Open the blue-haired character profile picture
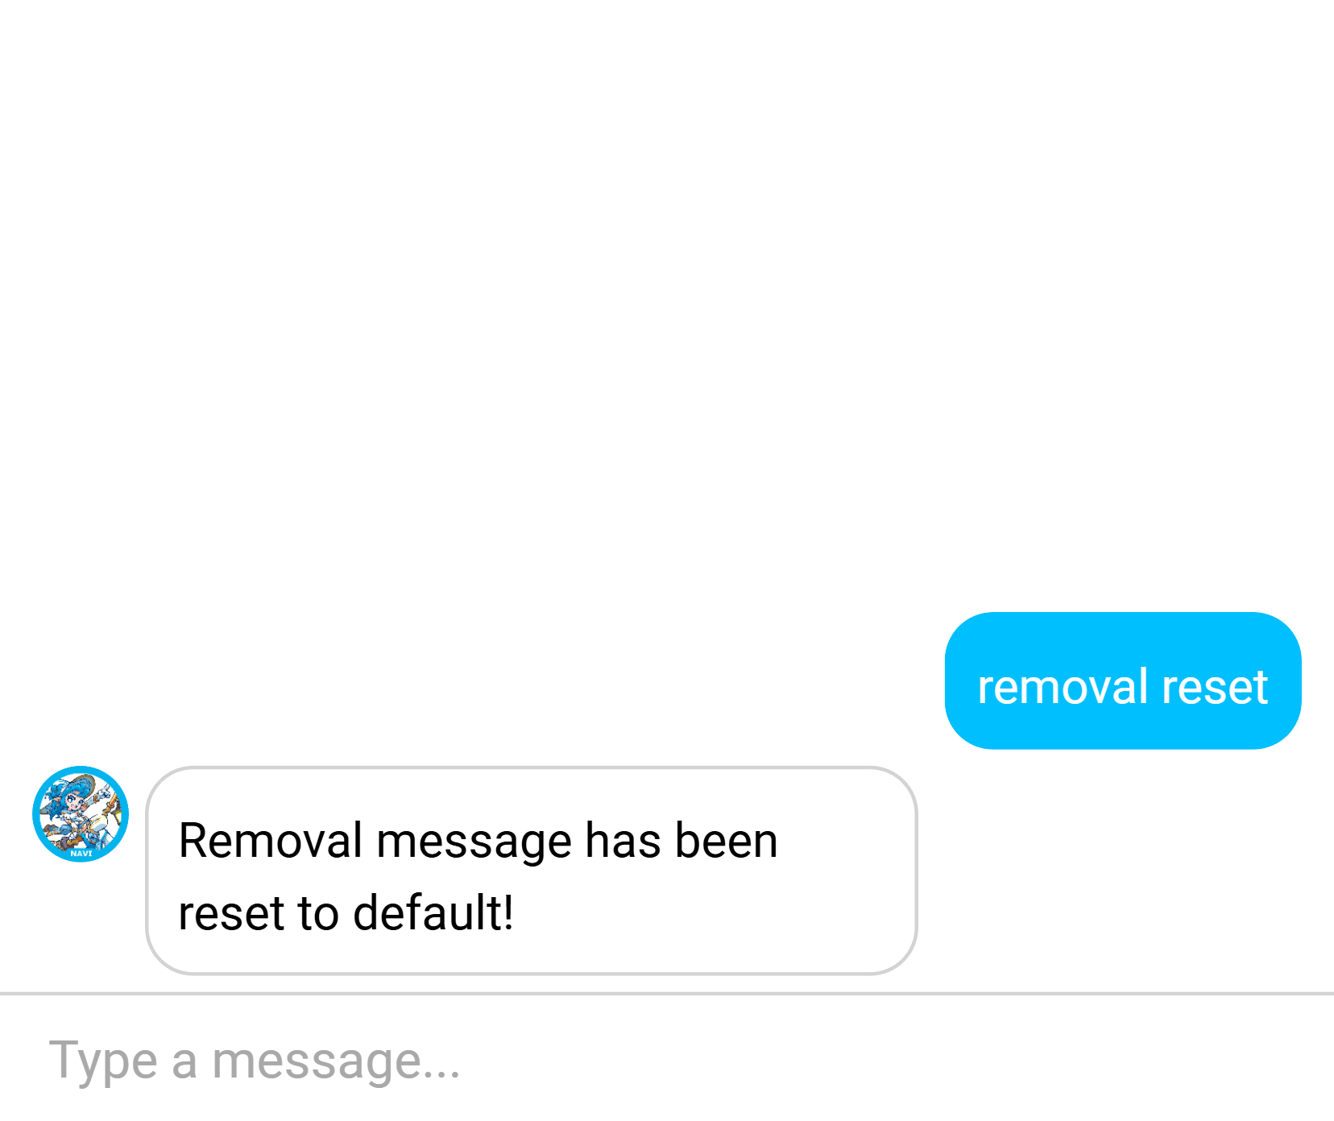 click(81, 813)
